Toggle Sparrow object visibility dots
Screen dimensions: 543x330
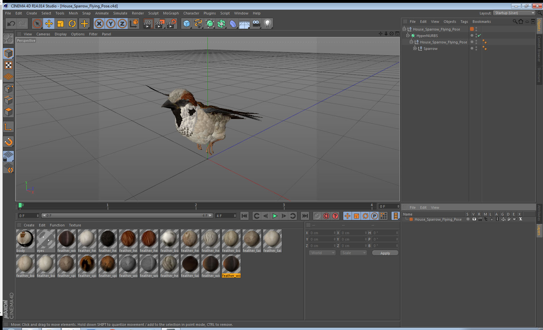[476, 48]
